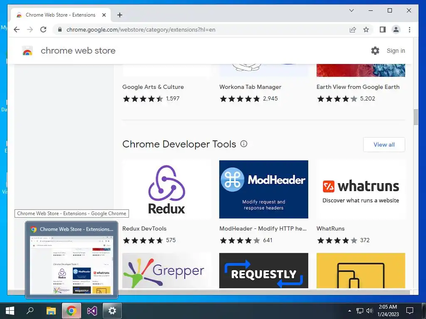The width and height of the screenshot is (426, 319).
Task: Open File Explorer from the taskbar
Action: pos(51,311)
